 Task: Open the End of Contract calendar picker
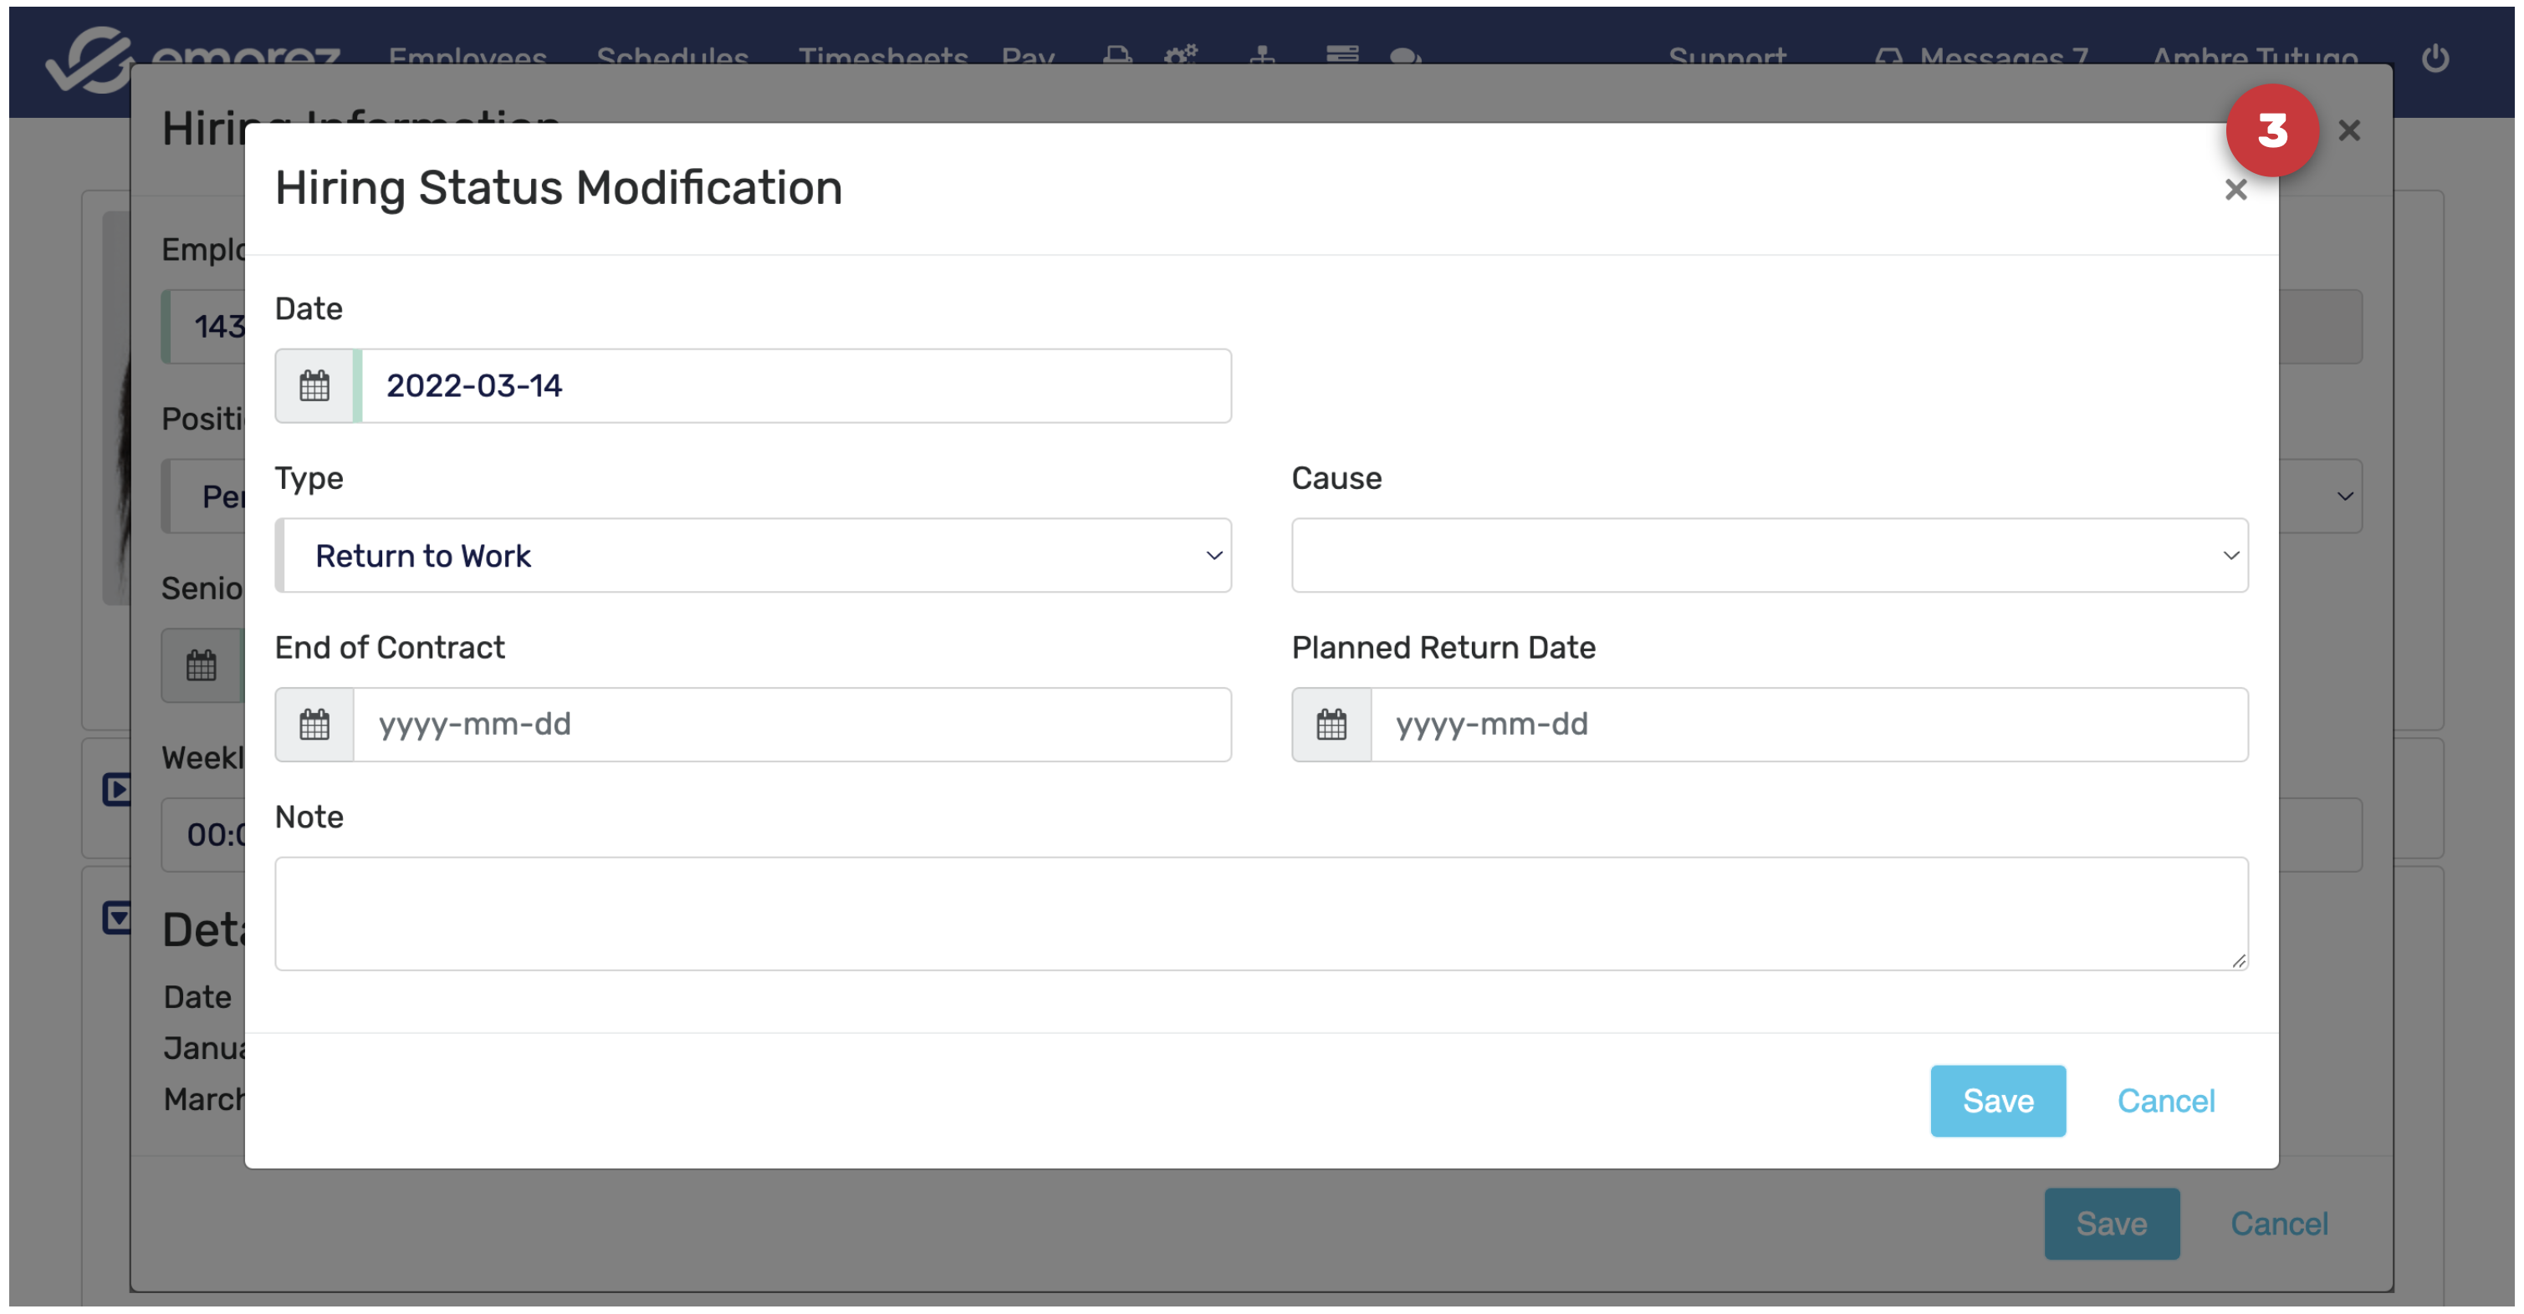coord(314,725)
